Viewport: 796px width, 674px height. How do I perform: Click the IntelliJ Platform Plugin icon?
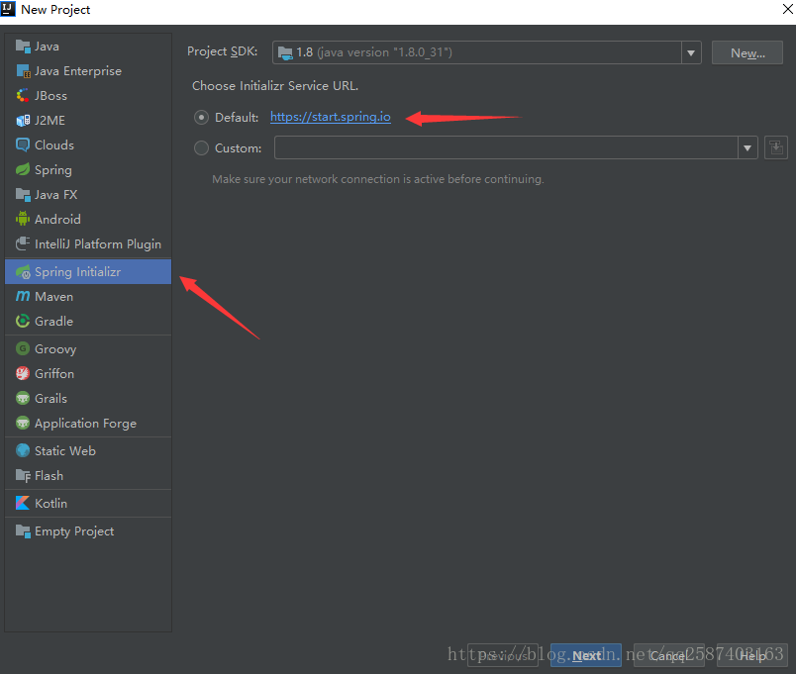click(23, 244)
